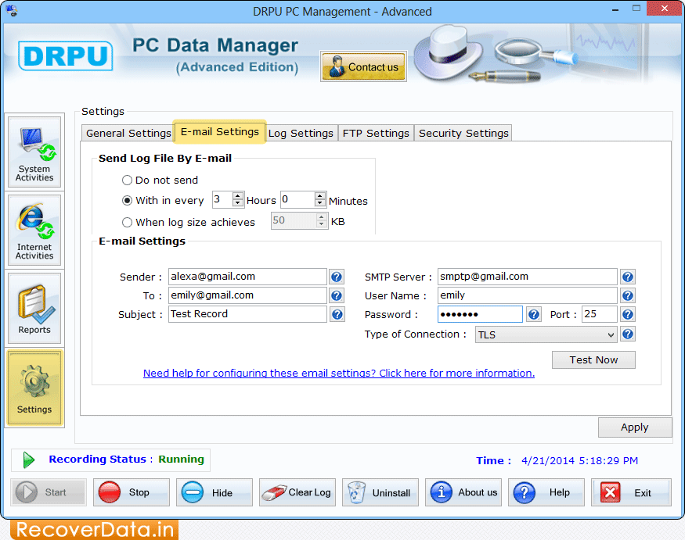The image size is (685, 540).
Task: Click the Uninstall button
Action: coord(380,492)
